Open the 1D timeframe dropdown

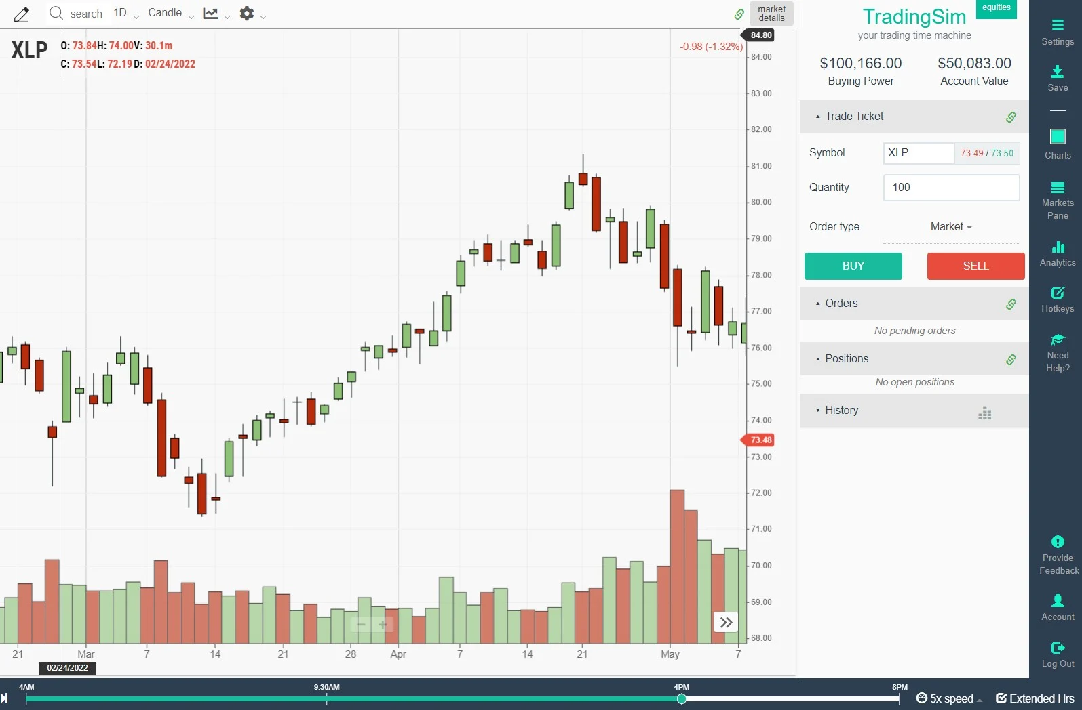(125, 14)
